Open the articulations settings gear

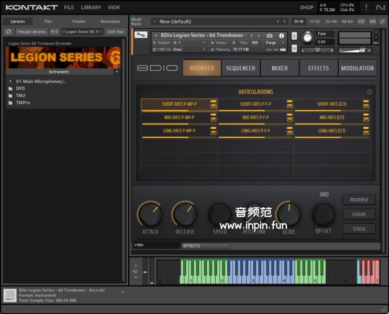pos(369,92)
